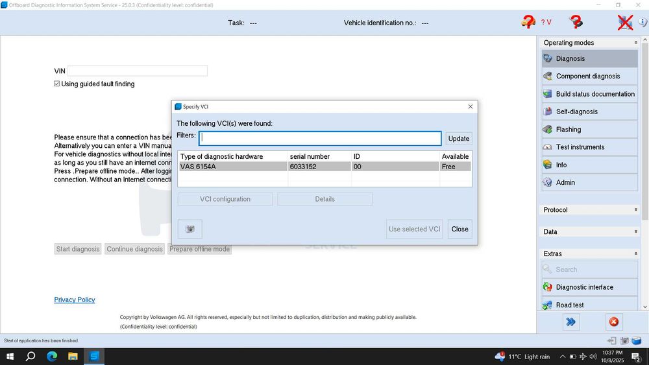The image size is (649, 365).
Task: Click the ignition key question-mark icon
Action: [576, 21]
